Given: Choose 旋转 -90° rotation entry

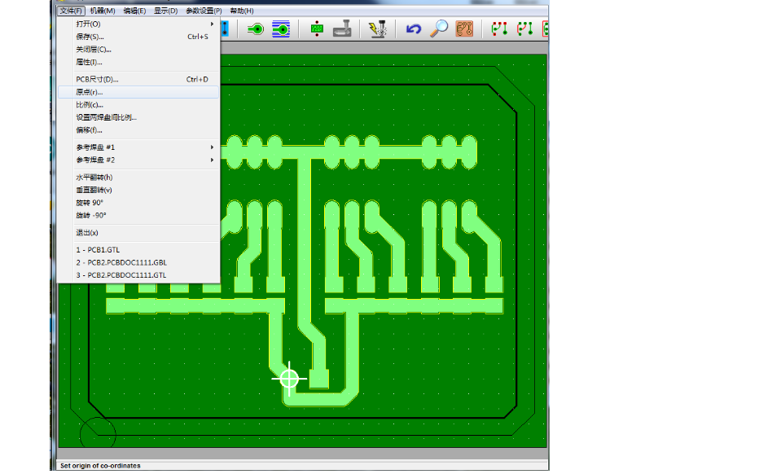Looking at the screenshot, I should tap(138, 215).
